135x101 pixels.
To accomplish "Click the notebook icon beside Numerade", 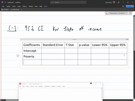I will pyautogui.click(x=107, y=13).
